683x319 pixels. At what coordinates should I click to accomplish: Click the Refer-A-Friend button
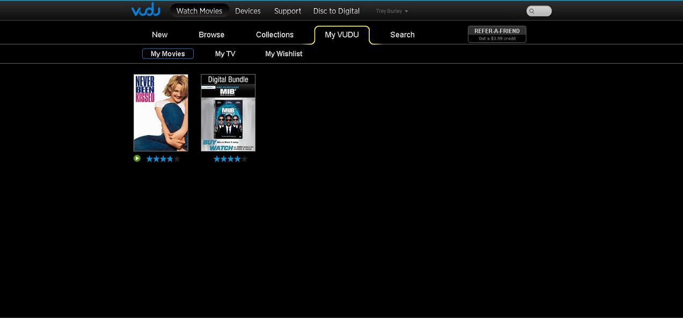497,34
